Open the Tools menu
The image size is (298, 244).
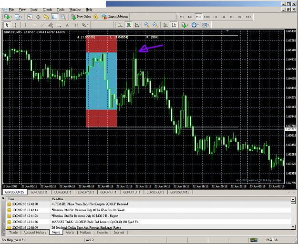[61, 10]
